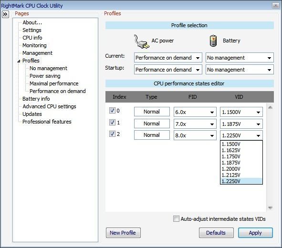Viewport: 282px width, 248px height.
Task: Click the Normal type button for index 0
Action: click(152, 112)
